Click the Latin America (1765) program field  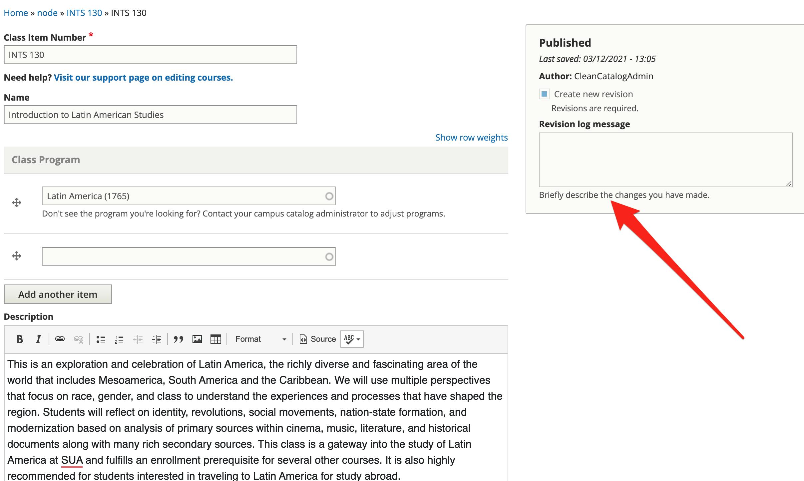pos(189,196)
